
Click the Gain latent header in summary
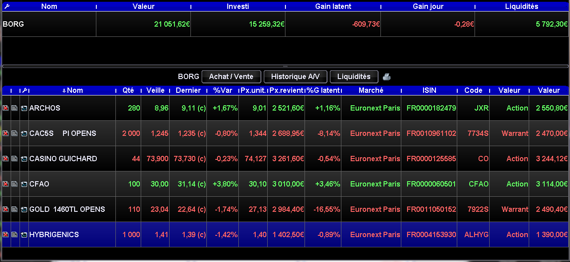[333, 6]
